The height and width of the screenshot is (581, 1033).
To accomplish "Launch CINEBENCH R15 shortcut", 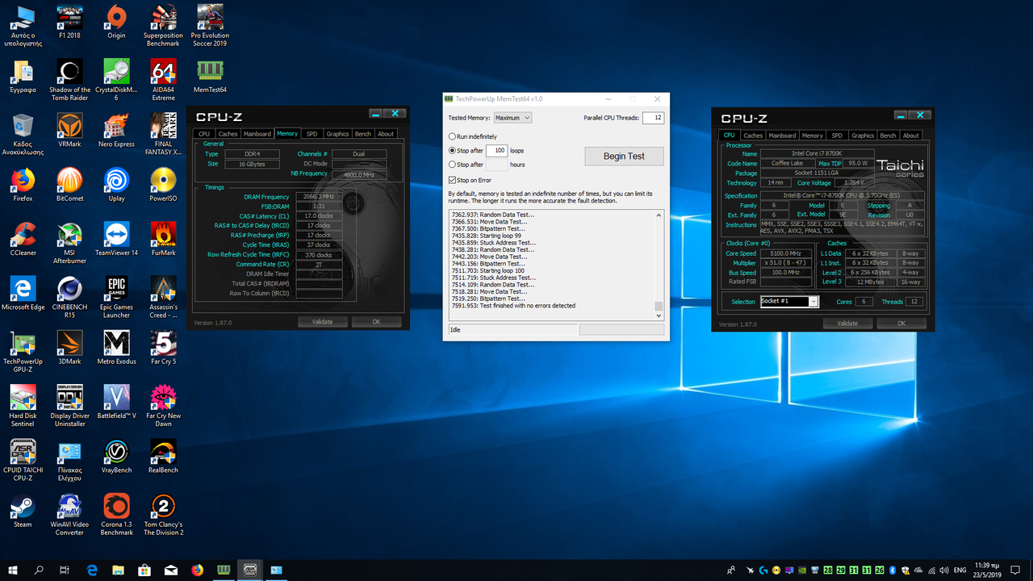I will (69, 296).
